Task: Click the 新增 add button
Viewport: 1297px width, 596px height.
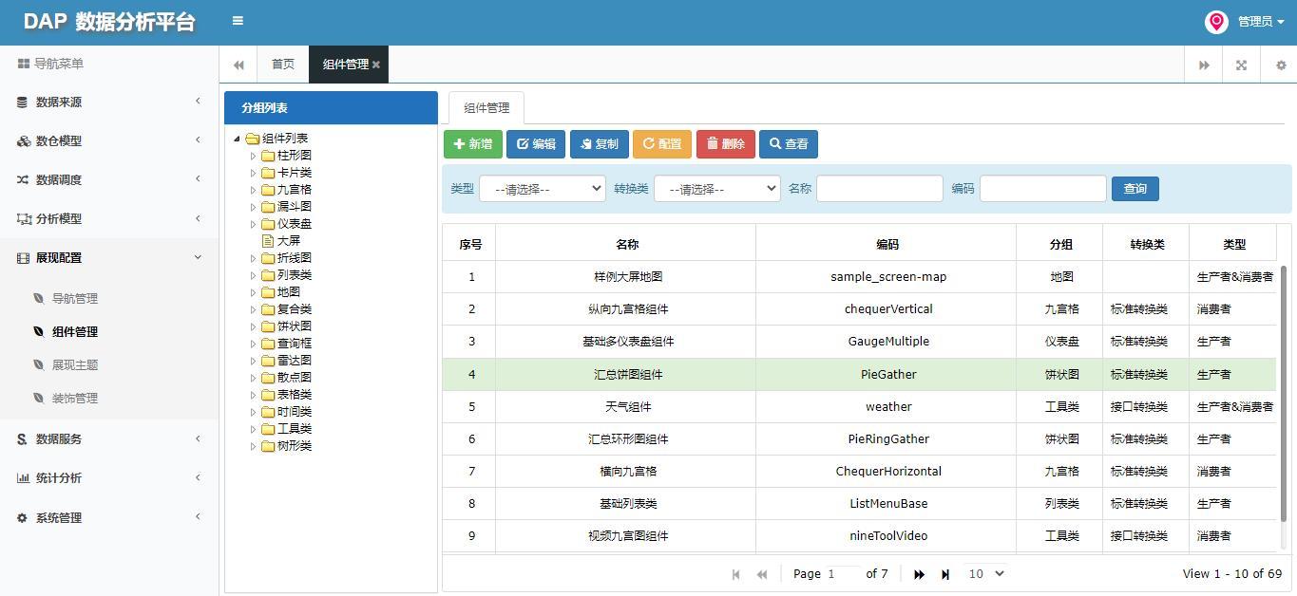Action: (x=473, y=144)
